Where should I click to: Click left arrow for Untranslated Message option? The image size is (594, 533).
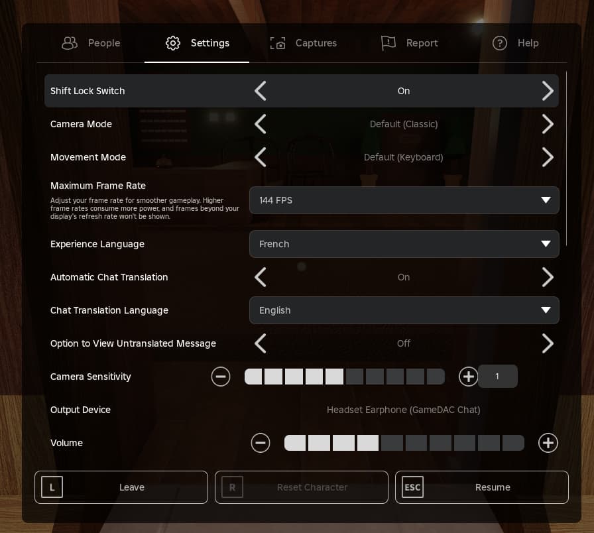point(261,343)
